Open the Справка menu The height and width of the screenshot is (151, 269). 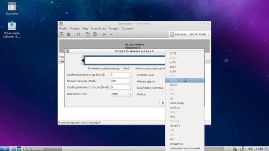[127, 29]
